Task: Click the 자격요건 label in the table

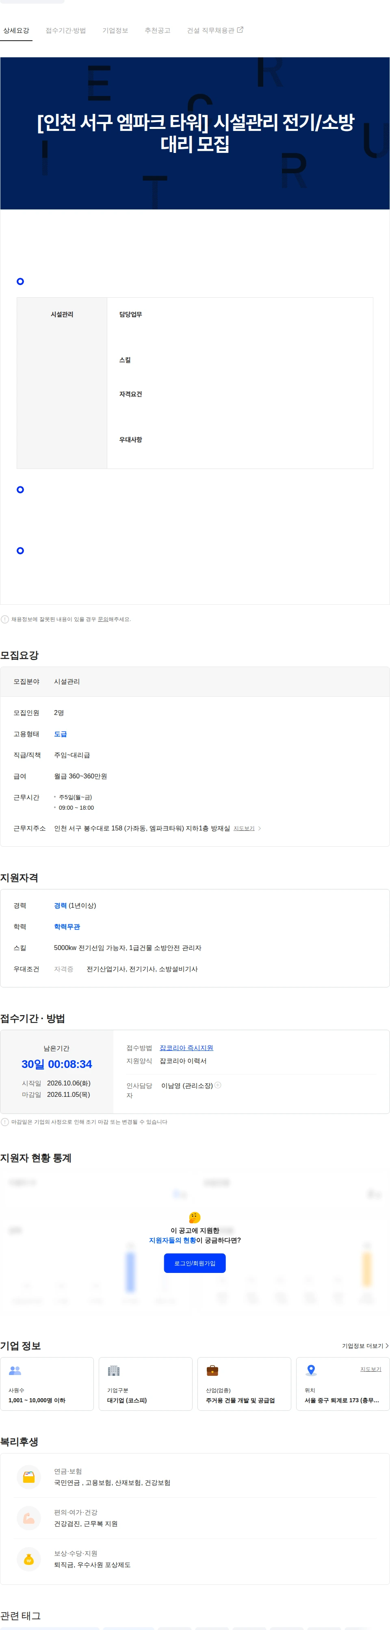Action: point(131,394)
